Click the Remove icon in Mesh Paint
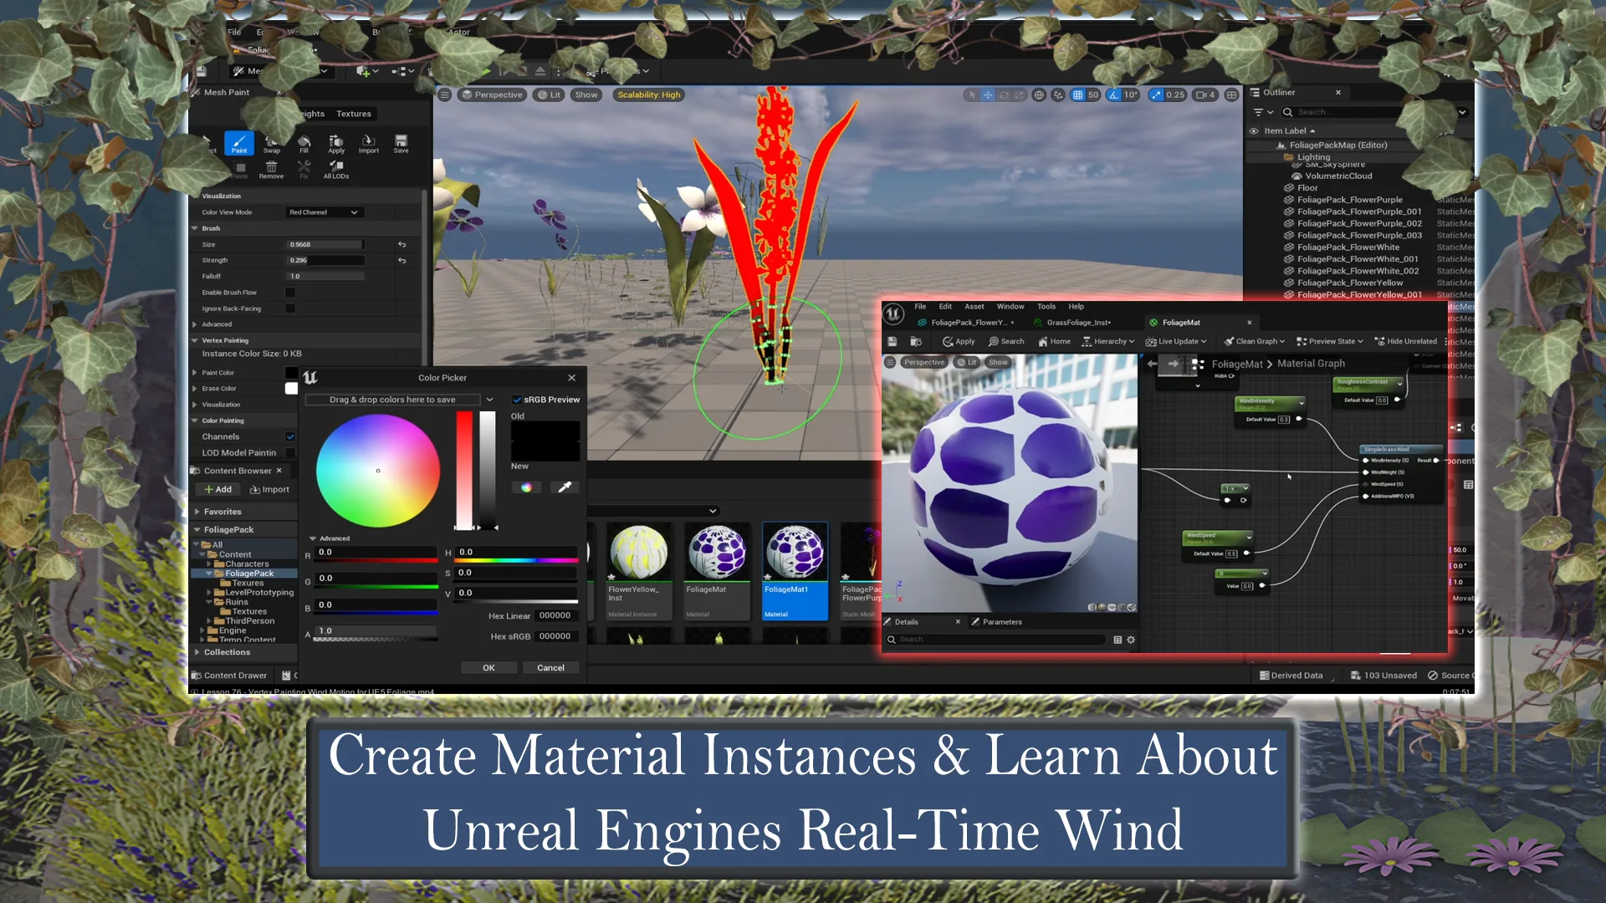Image resolution: width=1606 pixels, height=903 pixels. (272, 167)
